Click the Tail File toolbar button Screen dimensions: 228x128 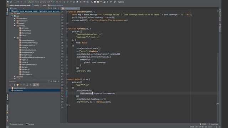pyautogui.click(x=121, y=2)
